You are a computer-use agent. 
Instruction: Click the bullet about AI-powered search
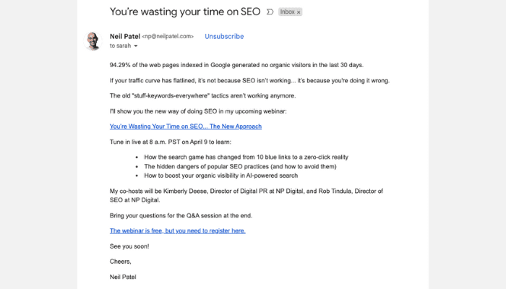coord(221,176)
